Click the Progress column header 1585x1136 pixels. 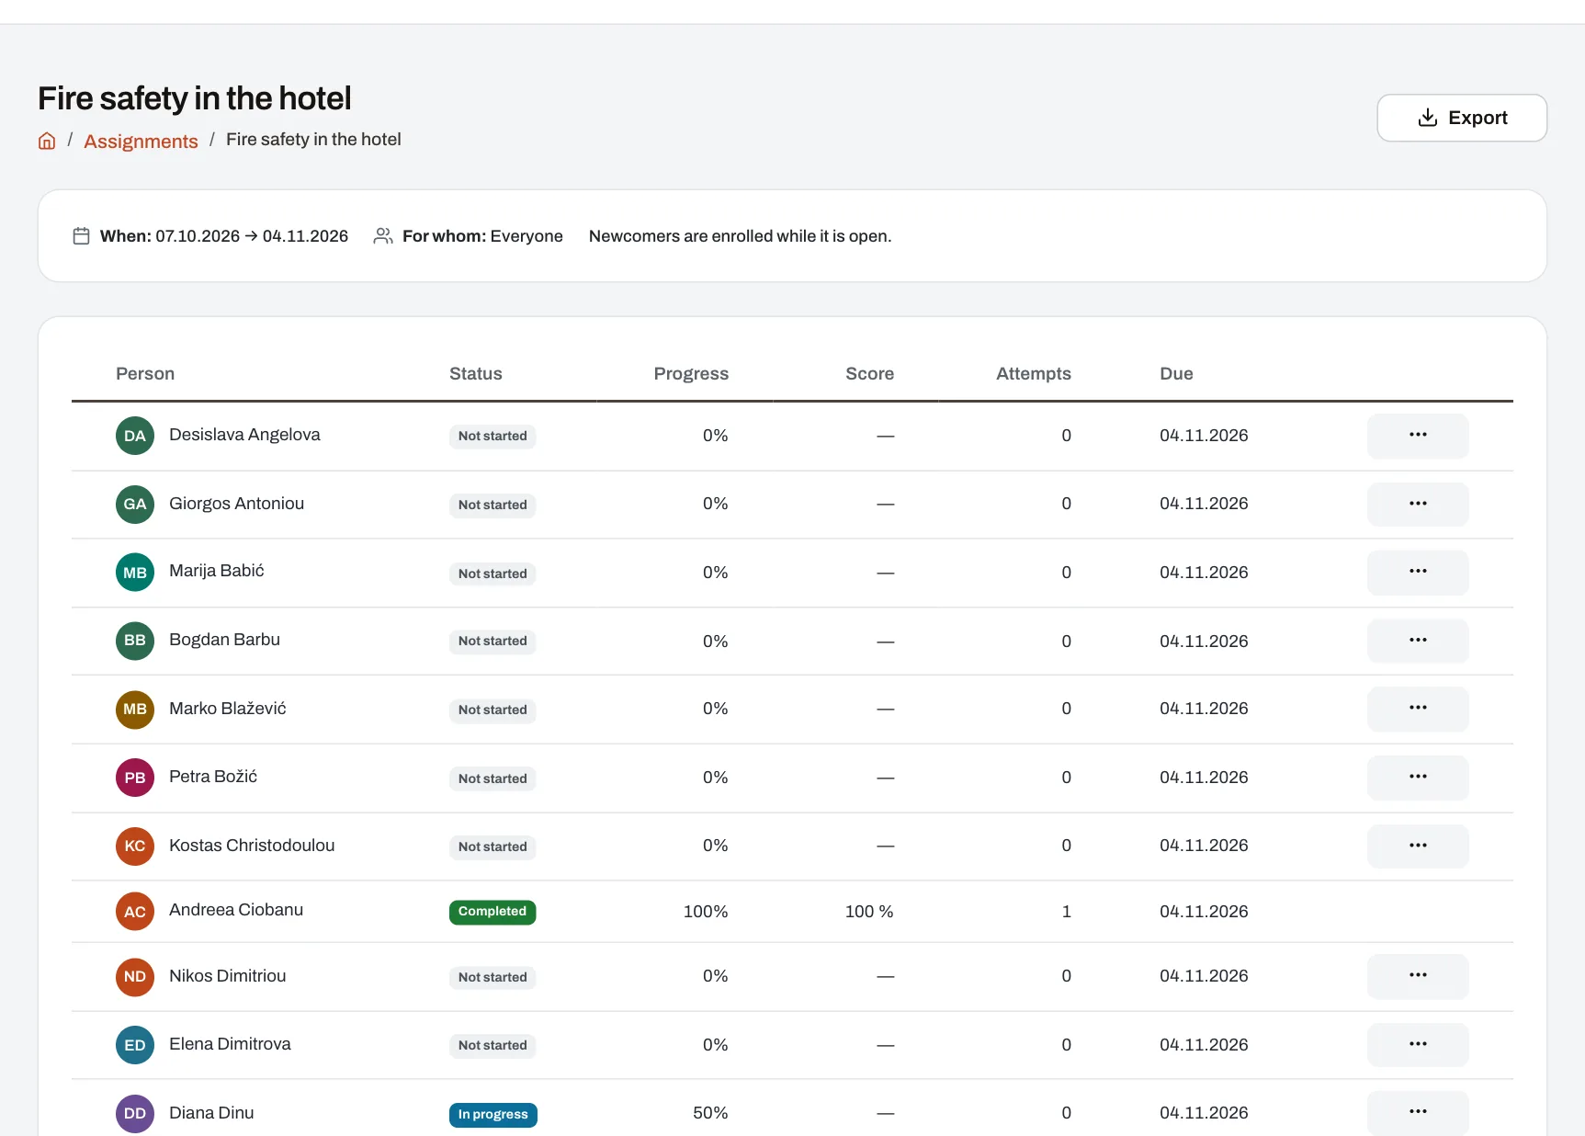point(691,373)
